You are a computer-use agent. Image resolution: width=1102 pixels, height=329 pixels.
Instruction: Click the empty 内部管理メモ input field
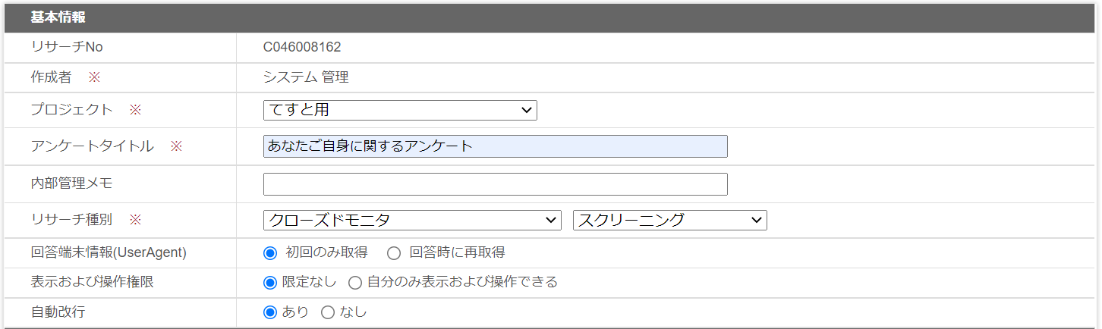click(495, 184)
